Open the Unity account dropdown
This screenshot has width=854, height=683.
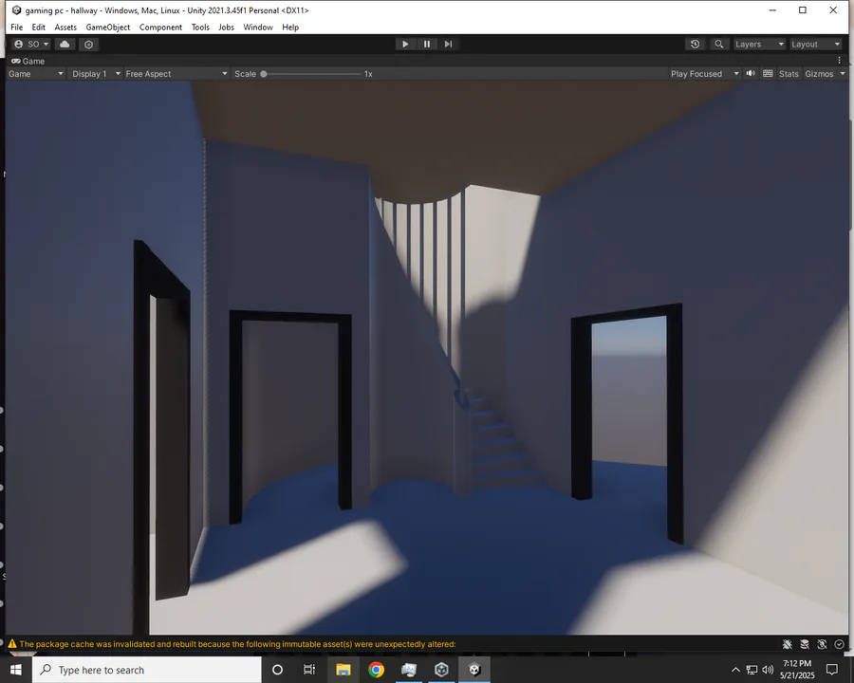pyautogui.click(x=31, y=45)
